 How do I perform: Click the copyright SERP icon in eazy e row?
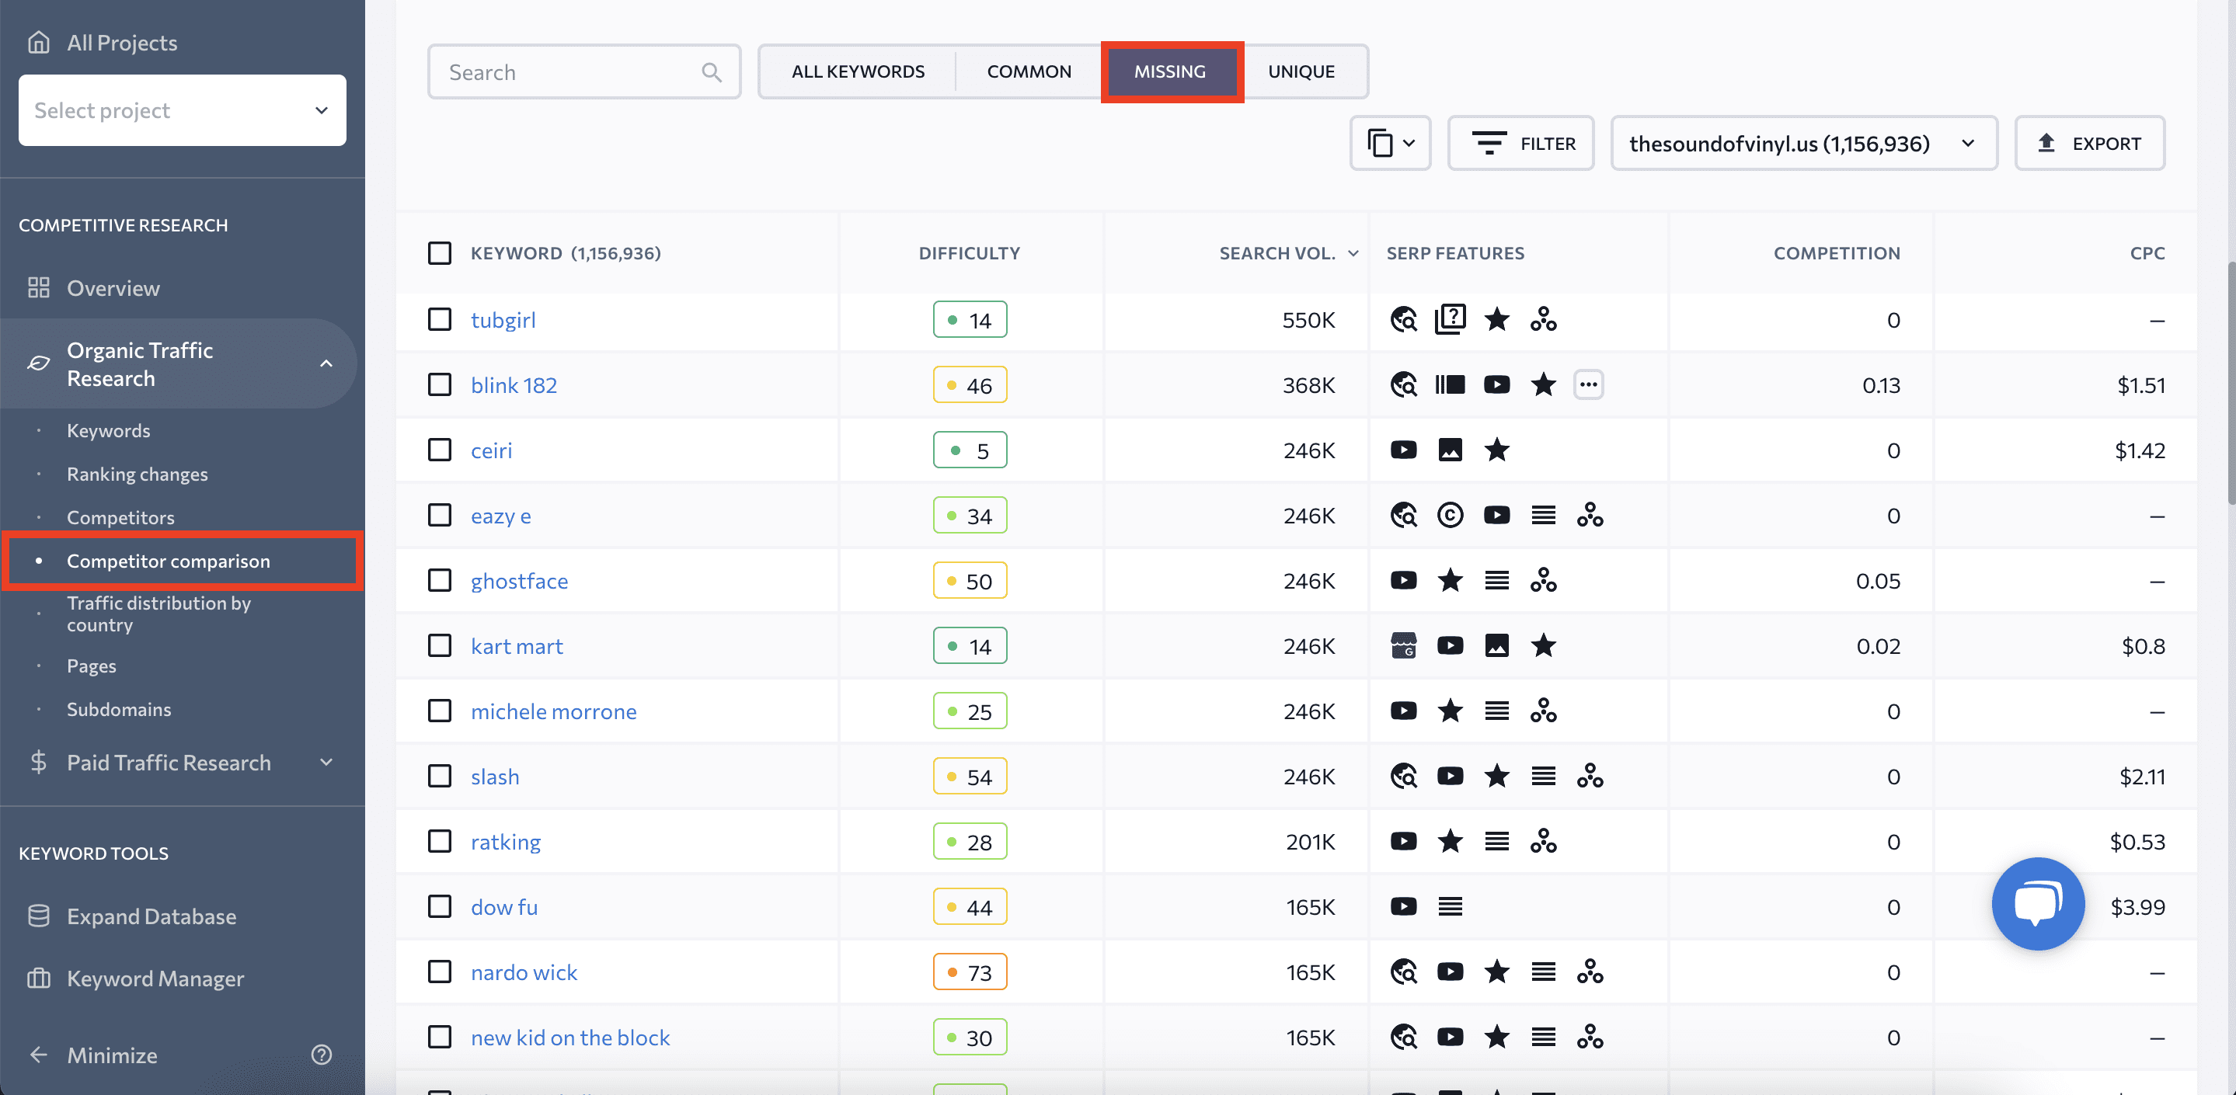tap(1450, 515)
